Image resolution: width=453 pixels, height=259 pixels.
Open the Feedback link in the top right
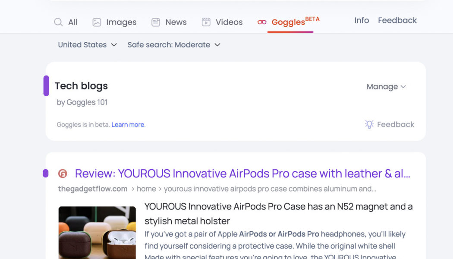pos(397,20)
